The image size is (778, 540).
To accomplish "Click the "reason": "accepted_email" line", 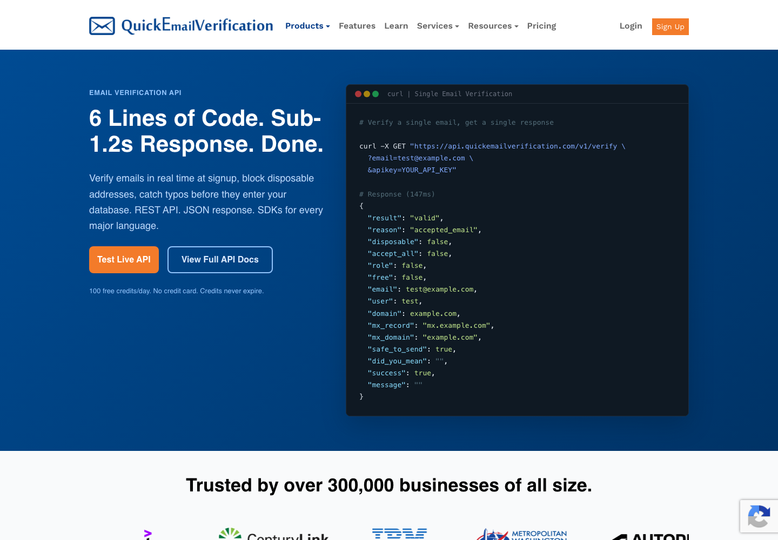I will click(424, 230).
